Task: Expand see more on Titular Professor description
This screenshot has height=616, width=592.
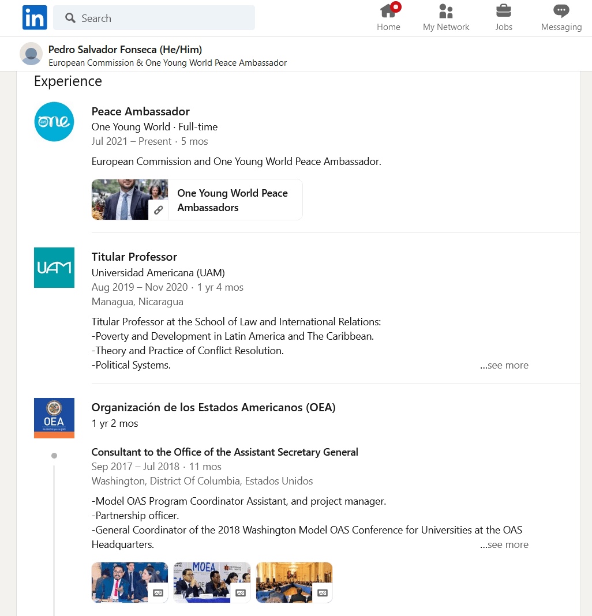Action: pos(504,365)
